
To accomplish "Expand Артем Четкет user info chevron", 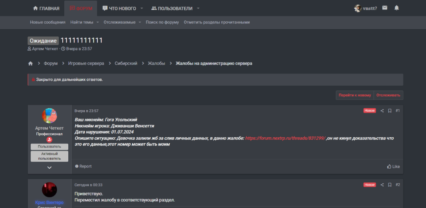I will [x=49, y=168].
